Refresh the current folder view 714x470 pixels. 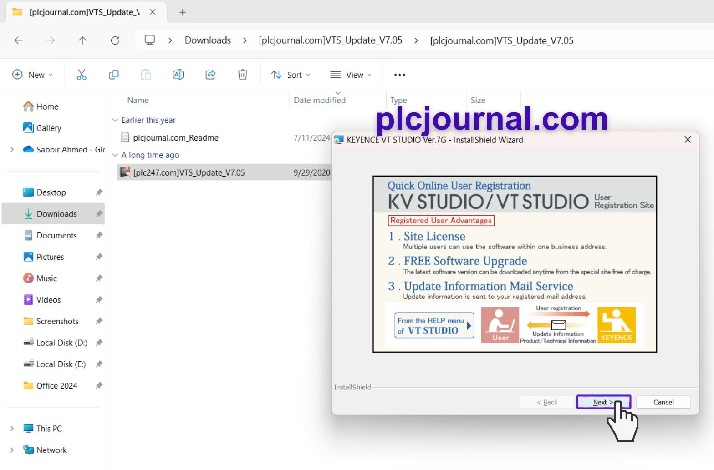pyautogui.click(x=115, y=40)
